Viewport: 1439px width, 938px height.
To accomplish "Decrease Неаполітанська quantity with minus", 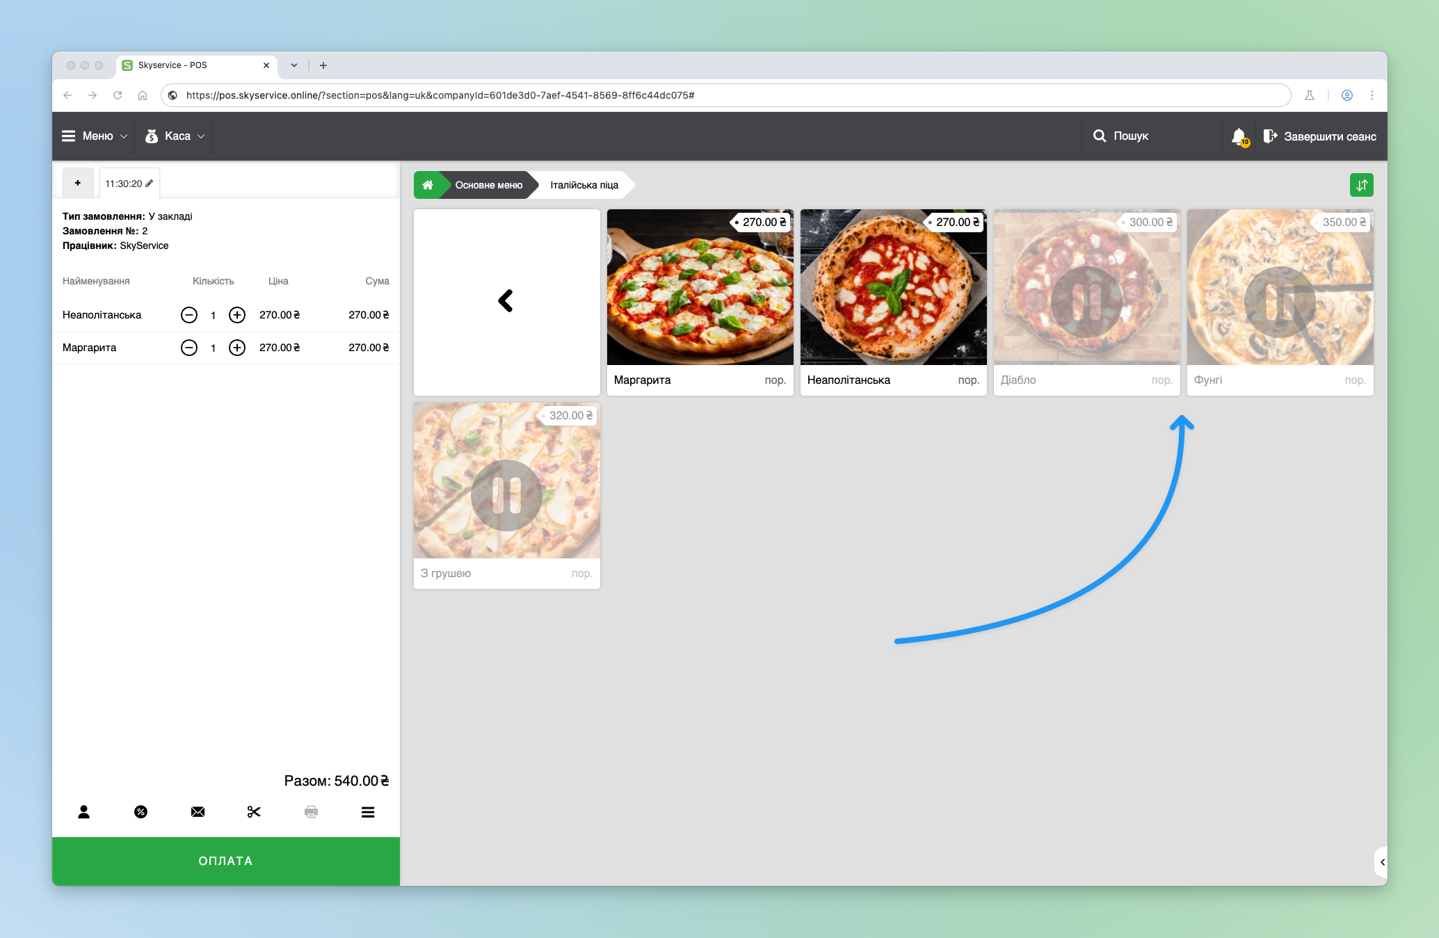I will 189,315.
